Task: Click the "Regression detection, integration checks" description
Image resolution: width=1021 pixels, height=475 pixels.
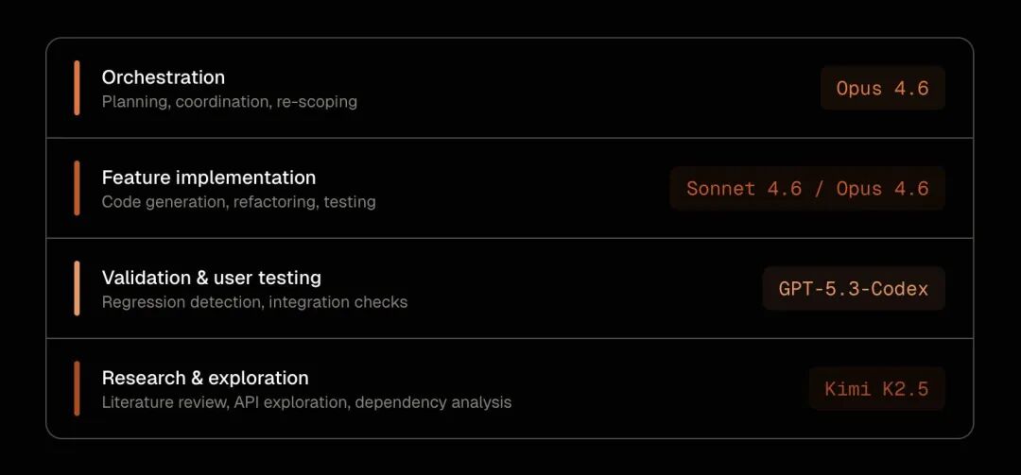Action: (254, 302)
